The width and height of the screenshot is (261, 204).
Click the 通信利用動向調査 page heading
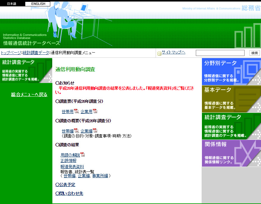(x=75, y=69)
